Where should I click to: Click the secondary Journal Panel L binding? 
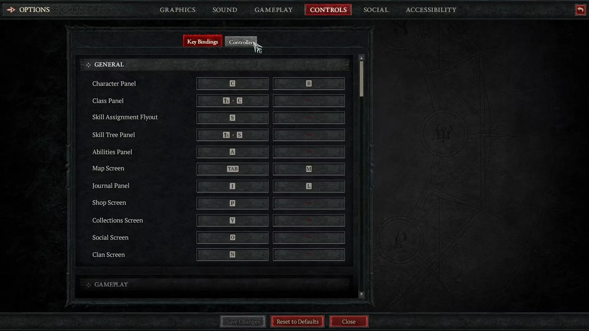[x=309, y=186]
